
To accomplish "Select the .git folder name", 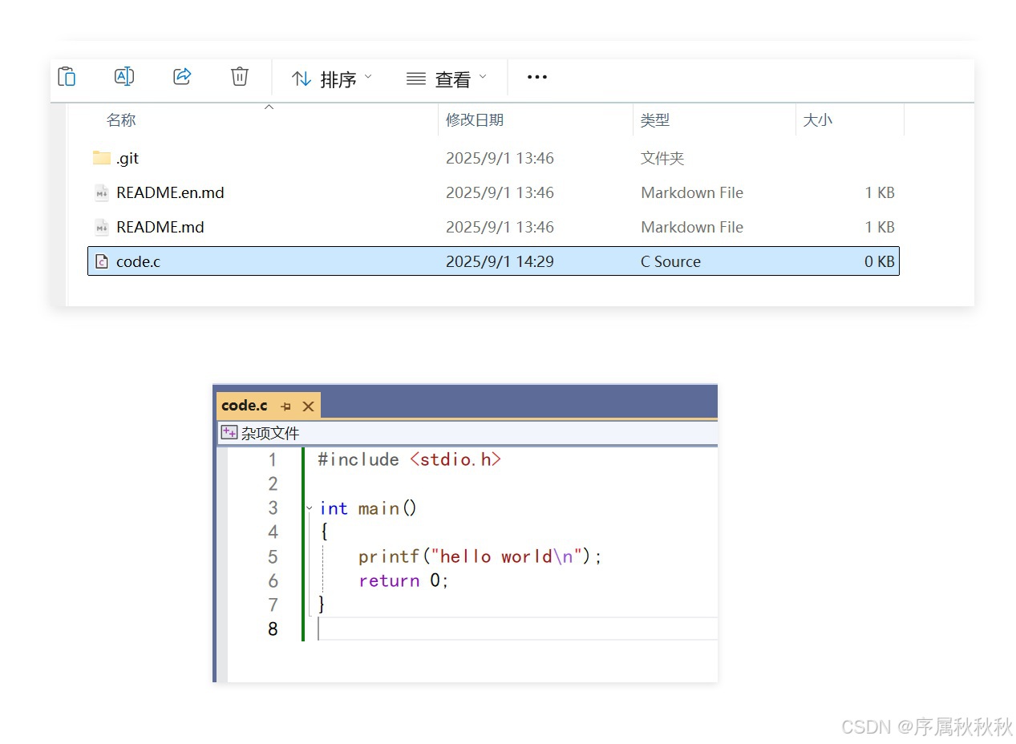I will (128, 158).
